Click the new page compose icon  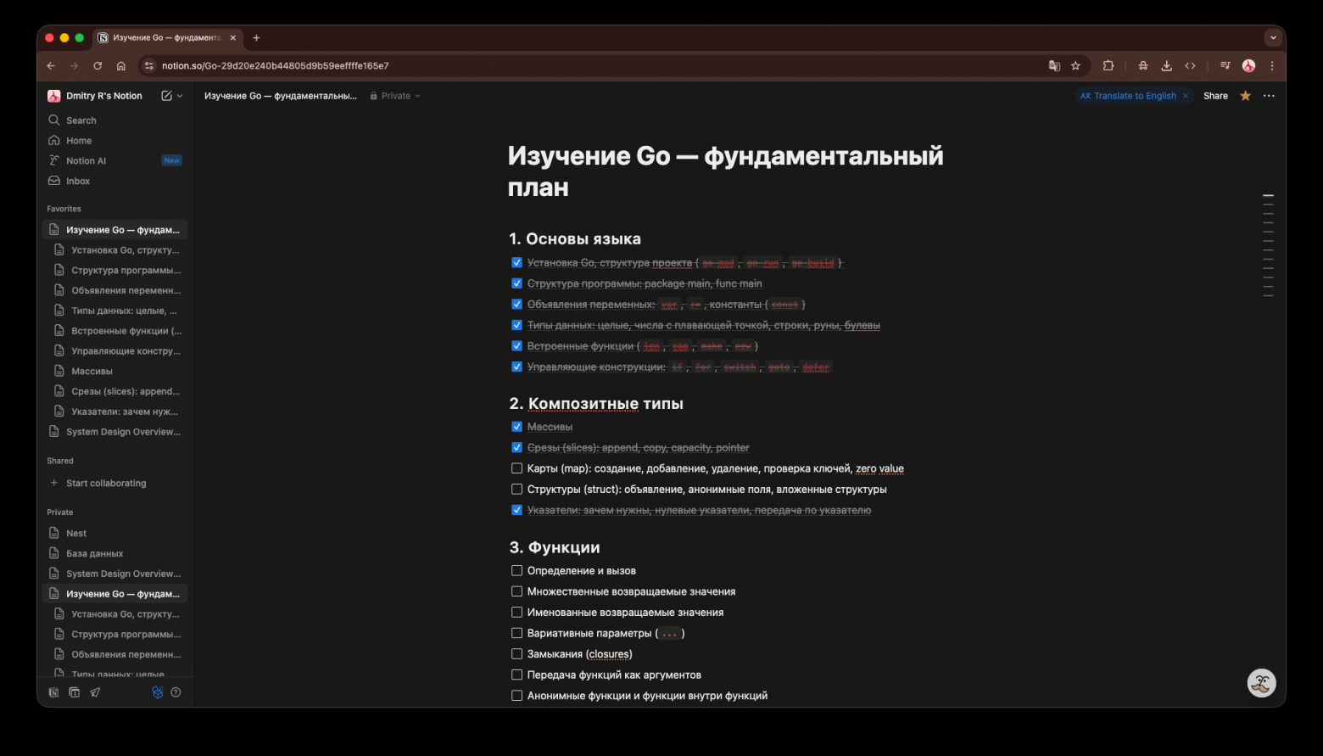tap(166, 95)
